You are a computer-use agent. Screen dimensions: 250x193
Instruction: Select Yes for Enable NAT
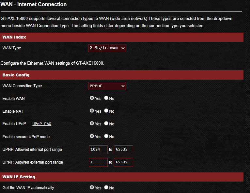click(92, 111)
